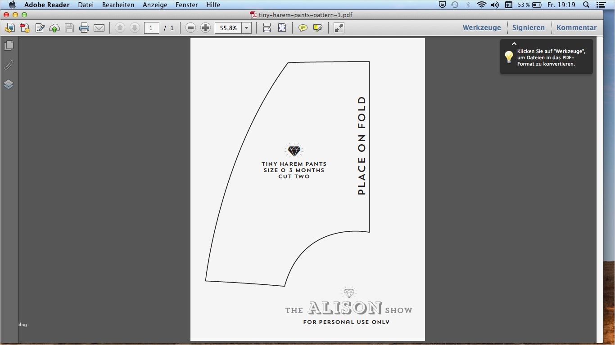Print the document with the printer icon
615x345 pixels.
84,28
